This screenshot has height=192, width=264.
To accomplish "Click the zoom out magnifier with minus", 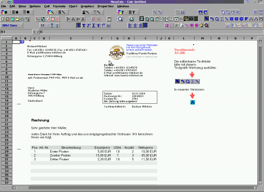I will coord(152,19).
